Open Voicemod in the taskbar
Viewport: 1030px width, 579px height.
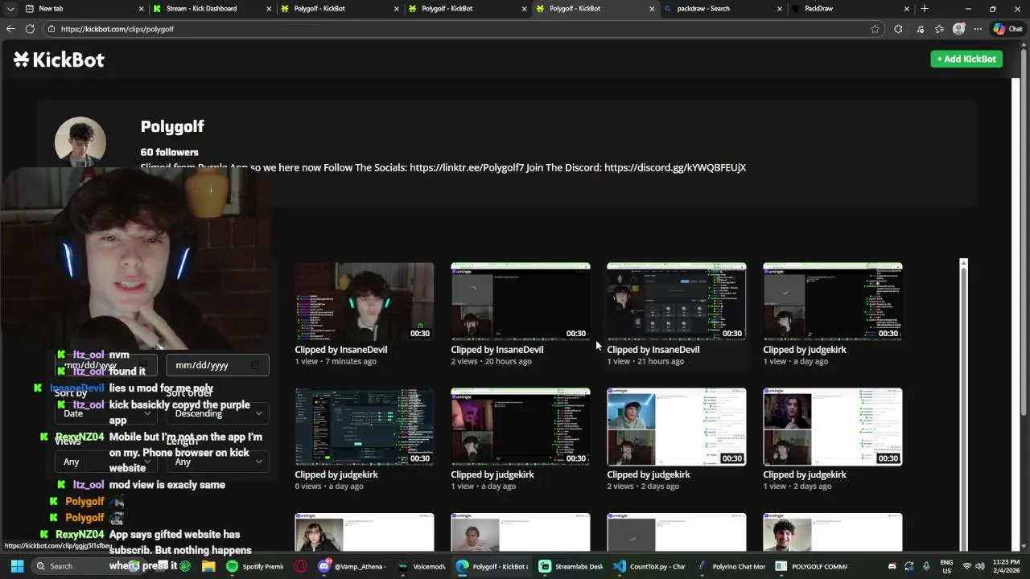(422, 566)
